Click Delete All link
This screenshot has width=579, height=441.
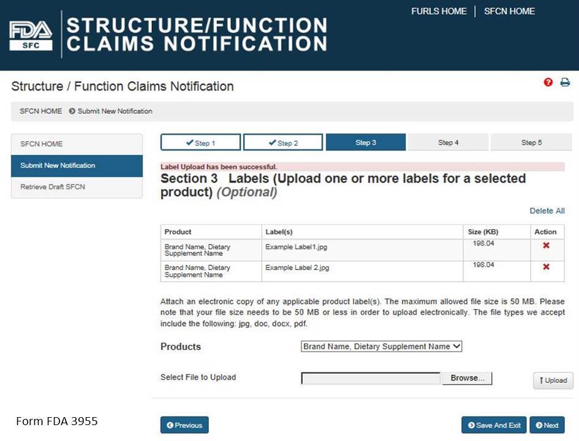pyautogui.click(x=547, y=211)
